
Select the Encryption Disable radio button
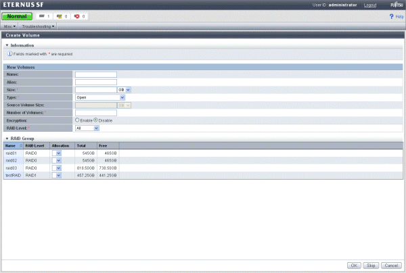[x=95, y=120]
